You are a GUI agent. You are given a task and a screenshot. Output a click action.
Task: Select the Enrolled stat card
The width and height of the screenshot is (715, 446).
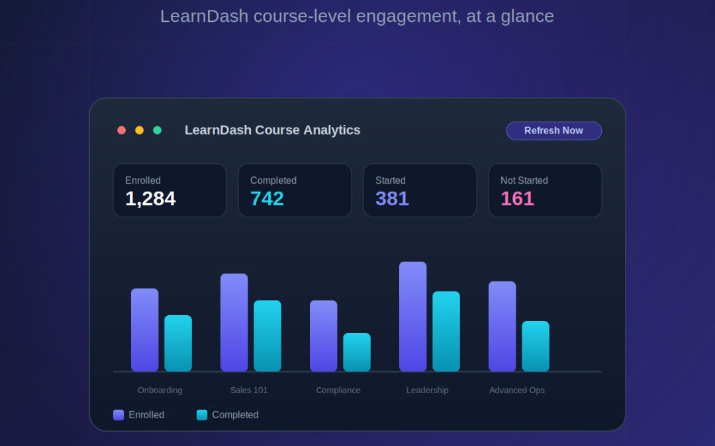pyautogui.click(x=169, y=190)
